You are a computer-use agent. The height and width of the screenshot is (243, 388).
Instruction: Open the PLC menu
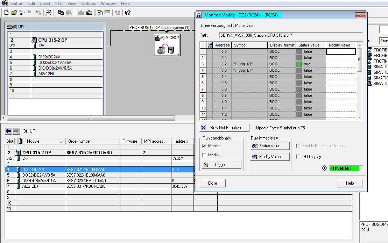[x=59, y=3]
